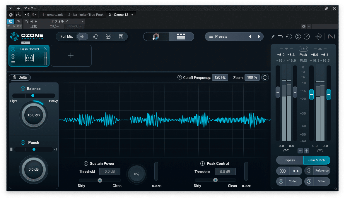Enable Bypass on the master output
The width and height of the screenshot is (345, 199).
[289, 160]
